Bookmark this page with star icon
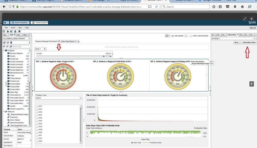The image size is (257, 148). click(x=214, y=7)
